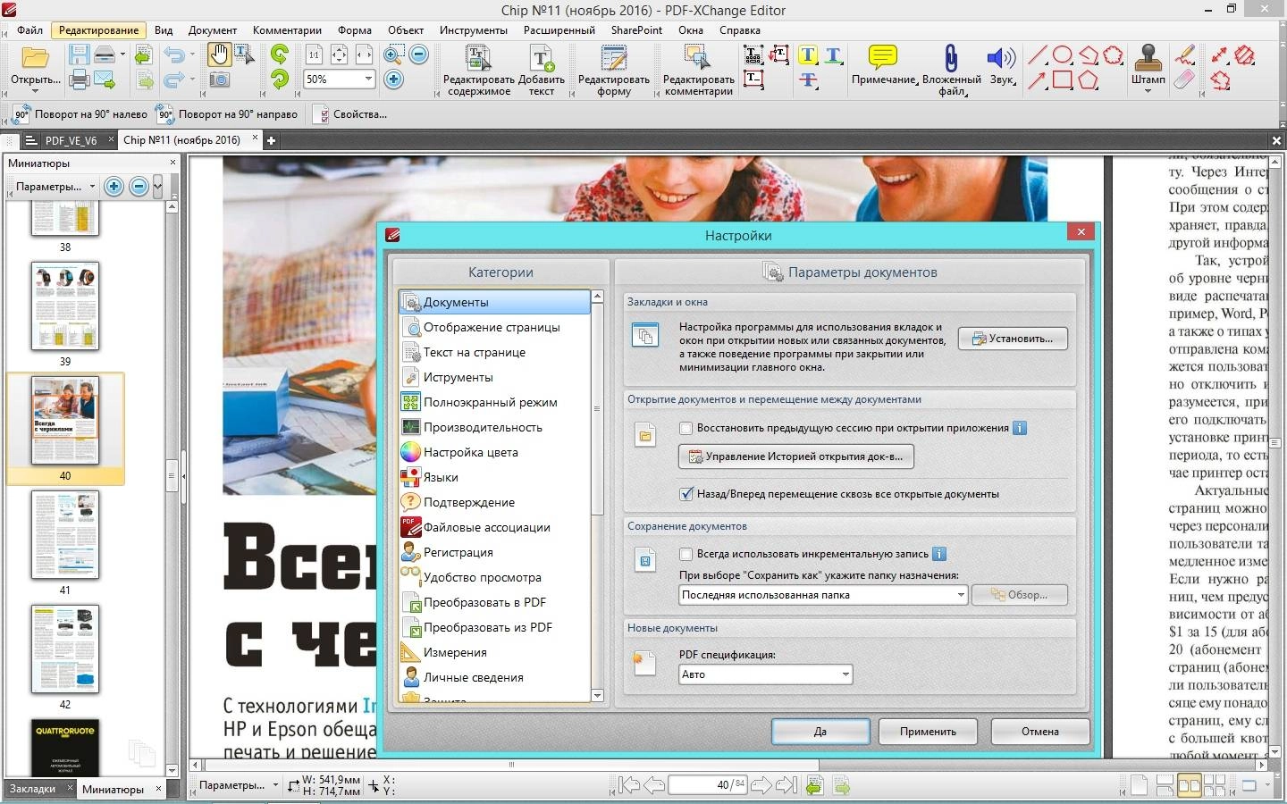Click the Да button
This screenshot has width=1287, height=804.
pyautogui.click(x=820, y=732)
